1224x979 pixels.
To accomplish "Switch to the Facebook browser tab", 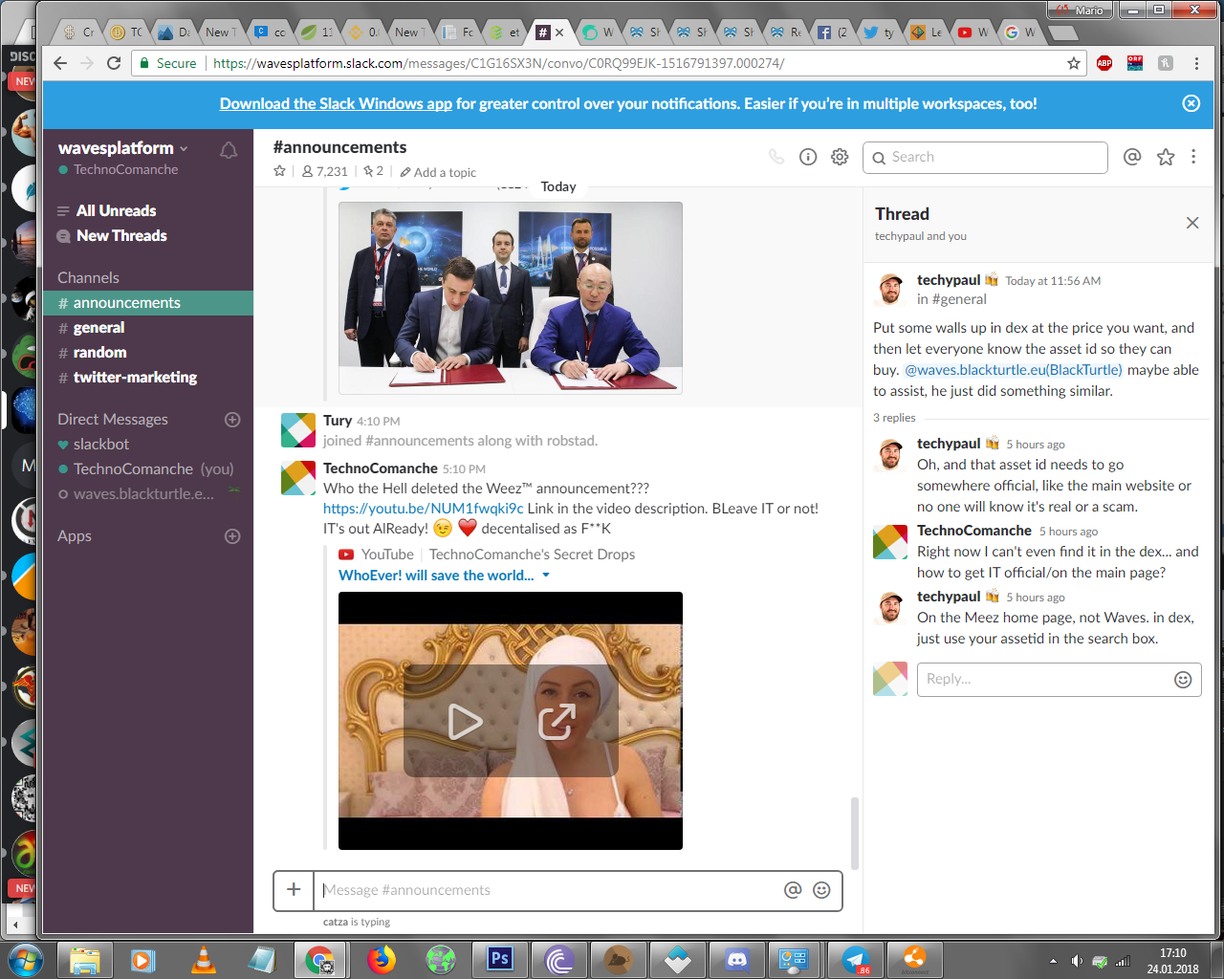I will (833, 33).
